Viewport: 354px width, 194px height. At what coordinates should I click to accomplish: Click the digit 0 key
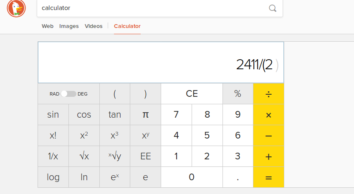tap(192, 177)
